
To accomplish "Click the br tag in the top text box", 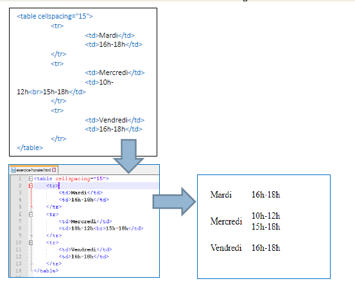I will click(36, 92).
